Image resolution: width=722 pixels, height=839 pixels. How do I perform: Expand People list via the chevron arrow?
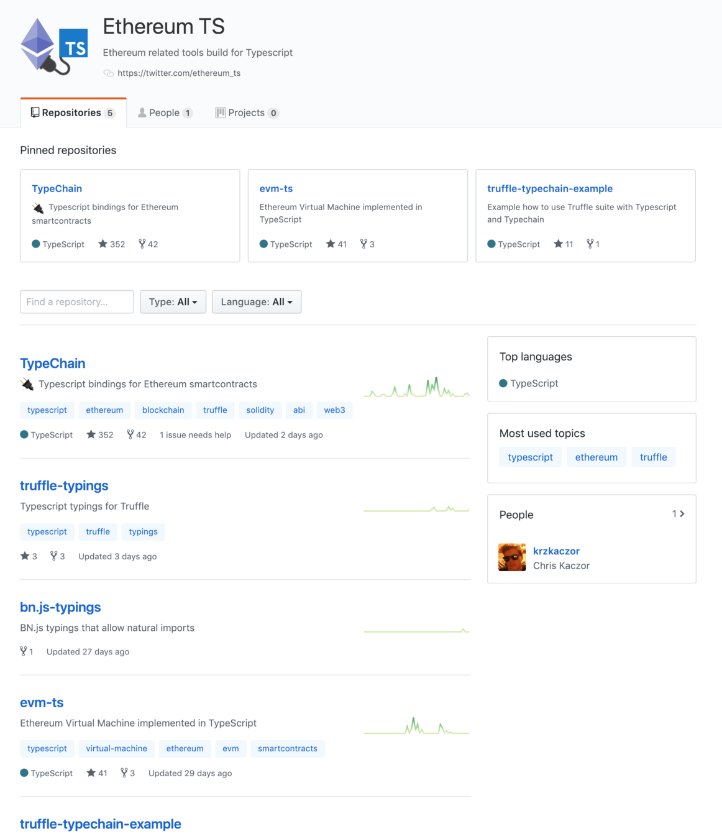click(x=682, y=514)
